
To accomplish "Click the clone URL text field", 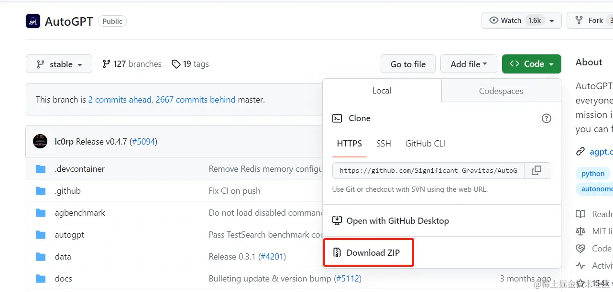I will (428, 170).
